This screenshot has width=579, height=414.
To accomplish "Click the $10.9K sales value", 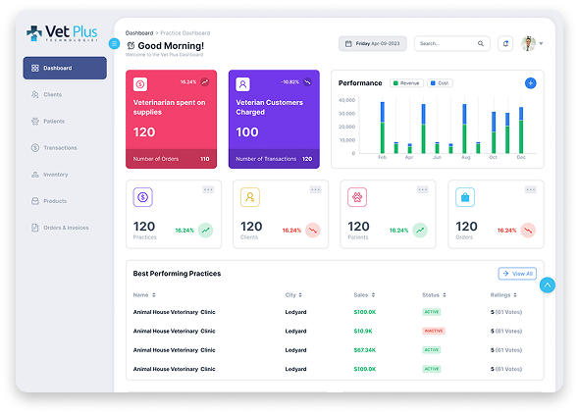I will click(363, 331).
